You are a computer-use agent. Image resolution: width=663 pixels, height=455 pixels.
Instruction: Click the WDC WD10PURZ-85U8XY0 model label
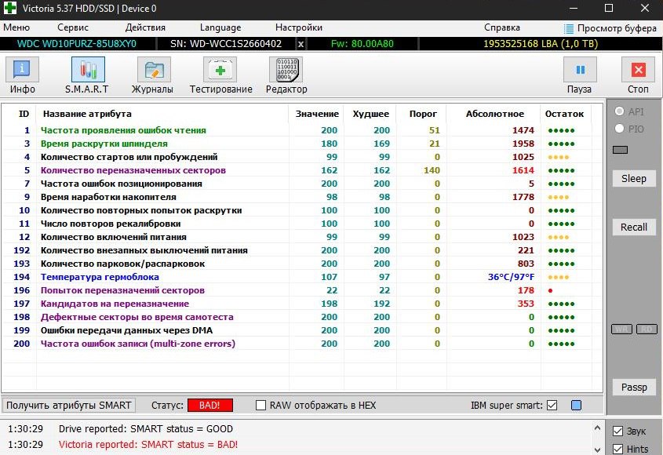coord(77,44)
